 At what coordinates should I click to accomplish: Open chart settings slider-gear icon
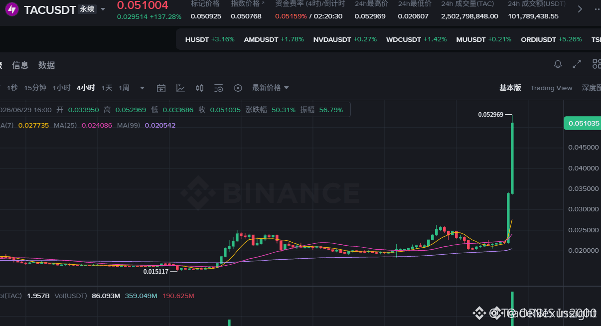coord(219,88)
